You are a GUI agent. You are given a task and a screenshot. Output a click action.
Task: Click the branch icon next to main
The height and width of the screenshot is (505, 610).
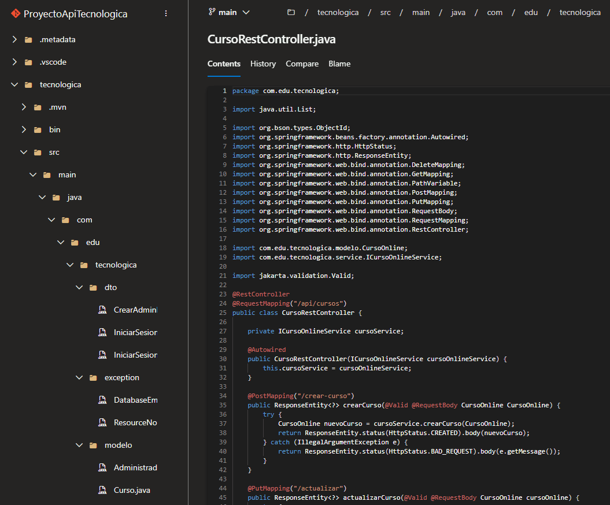tap(212, 12)
